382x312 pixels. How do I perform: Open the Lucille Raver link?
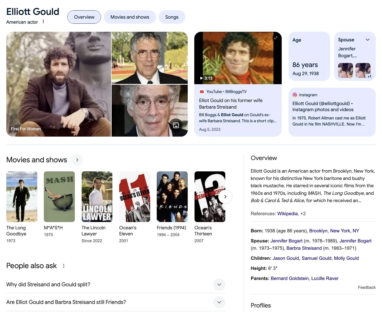click(325, 278)
